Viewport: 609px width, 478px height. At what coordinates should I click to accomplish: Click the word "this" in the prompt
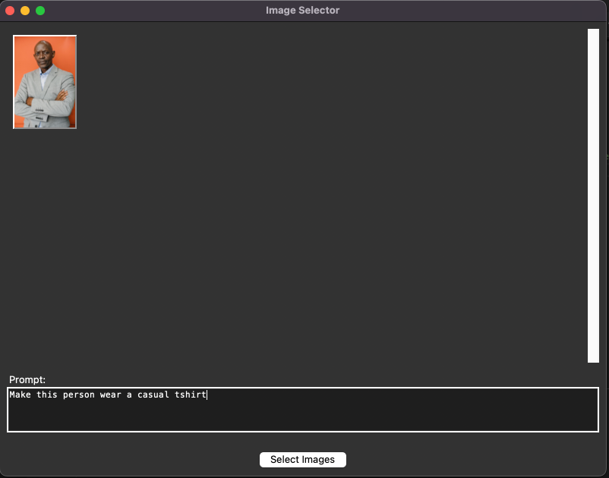click(x=46, y=395)
